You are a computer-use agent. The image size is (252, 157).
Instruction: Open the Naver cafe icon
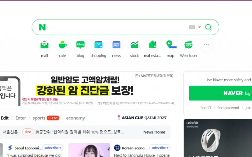pyautogui.click(x=62, y=45)
